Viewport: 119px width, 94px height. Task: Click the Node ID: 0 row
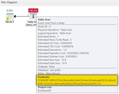(x=44, y=26)
